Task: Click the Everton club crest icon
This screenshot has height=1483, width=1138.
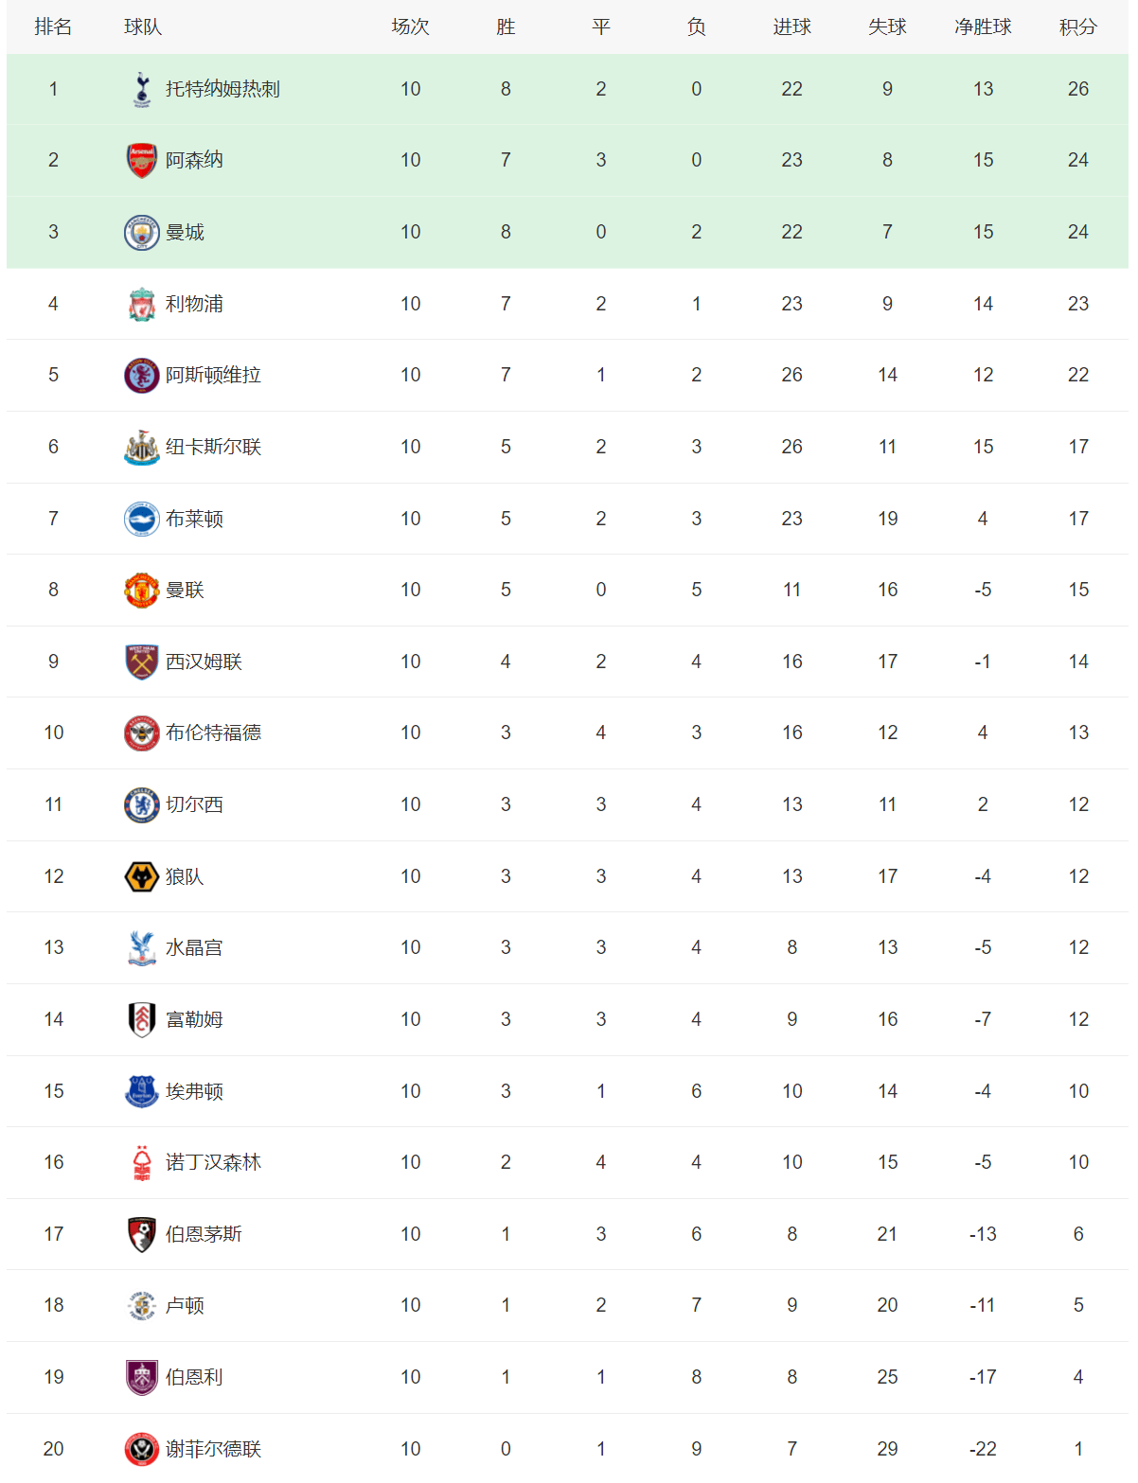Action: point(142,1091)
